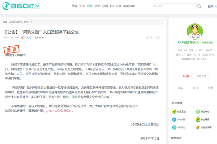Screen dimensions: 217x144
Task: Click the 360社区 logo
Action: point(21,6)
